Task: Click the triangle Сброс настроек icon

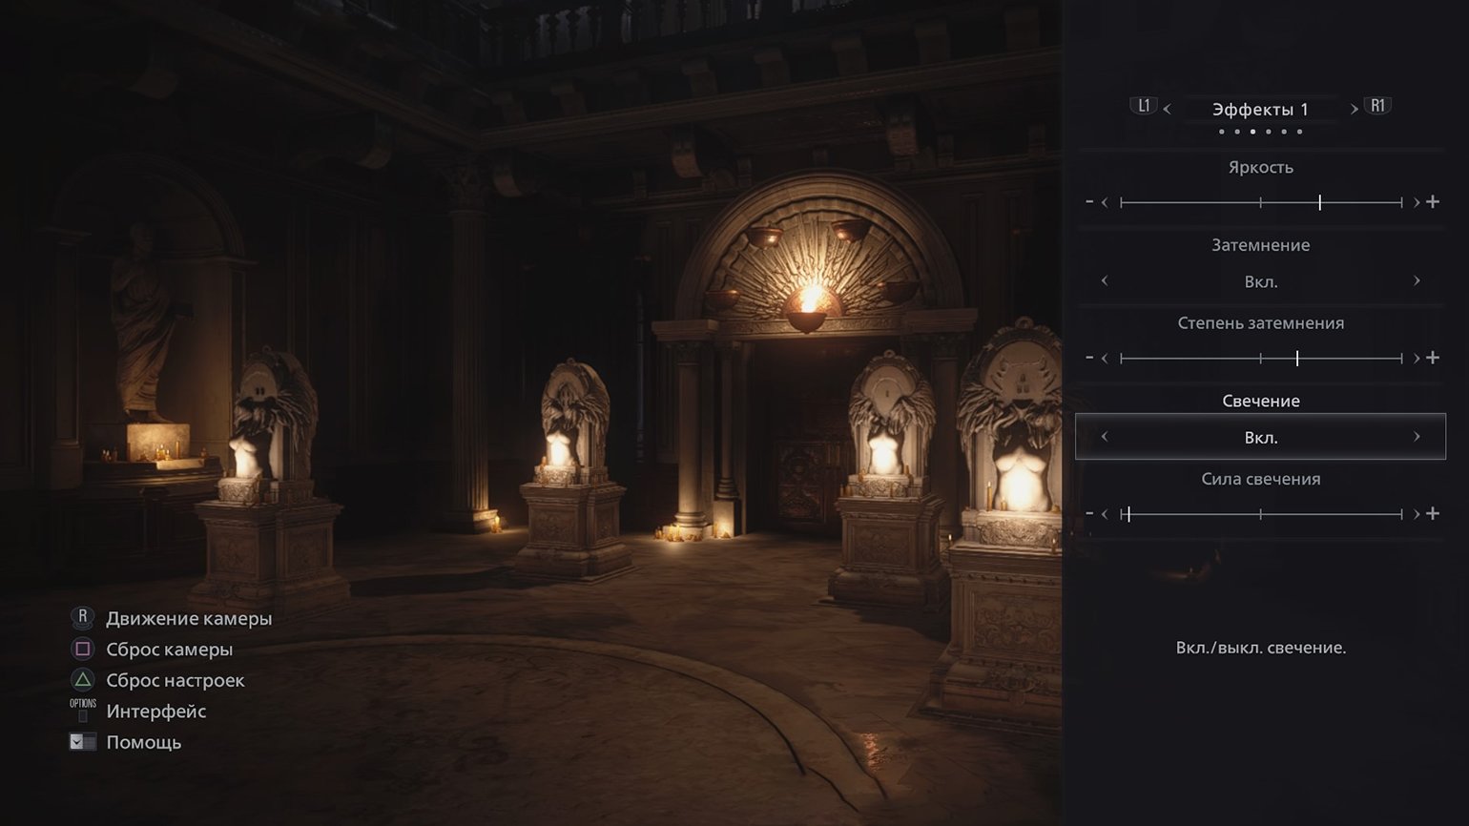Action: [x=83, y=680]
